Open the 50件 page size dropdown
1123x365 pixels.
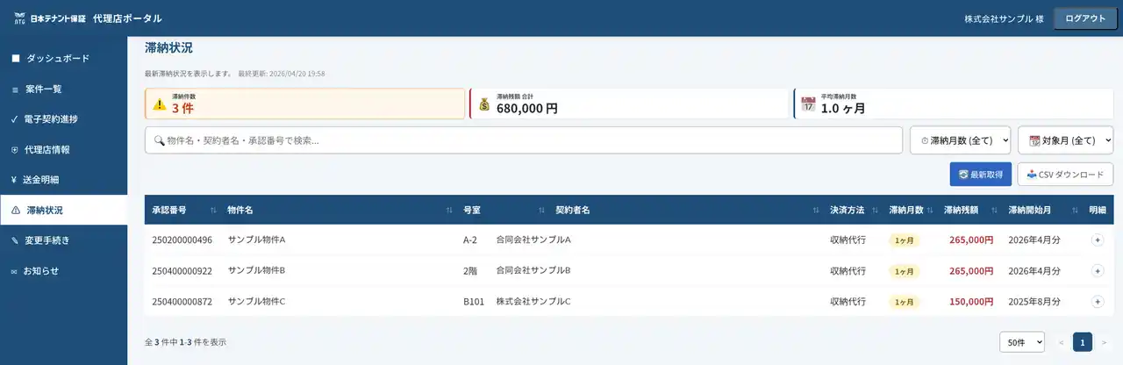(1021, 342)
